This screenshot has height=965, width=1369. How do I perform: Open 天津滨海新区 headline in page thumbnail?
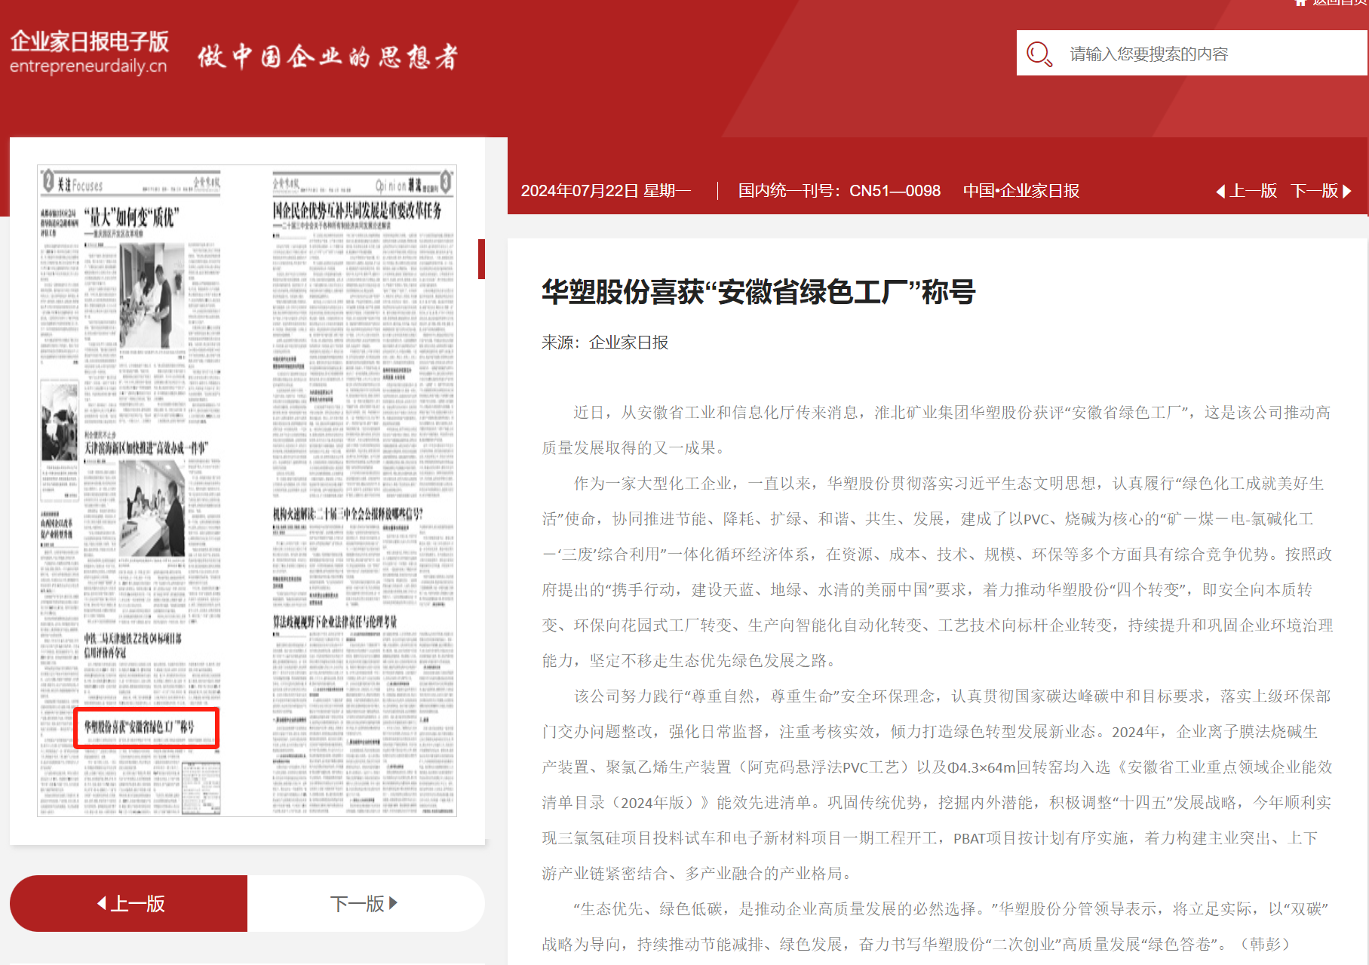[146, 448]
